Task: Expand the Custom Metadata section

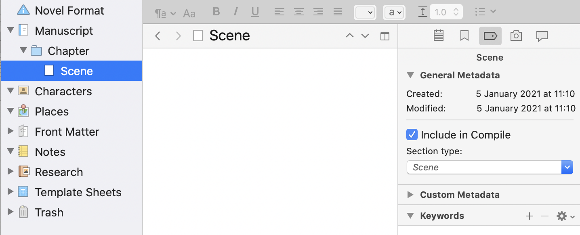Action: pos(411,195)
